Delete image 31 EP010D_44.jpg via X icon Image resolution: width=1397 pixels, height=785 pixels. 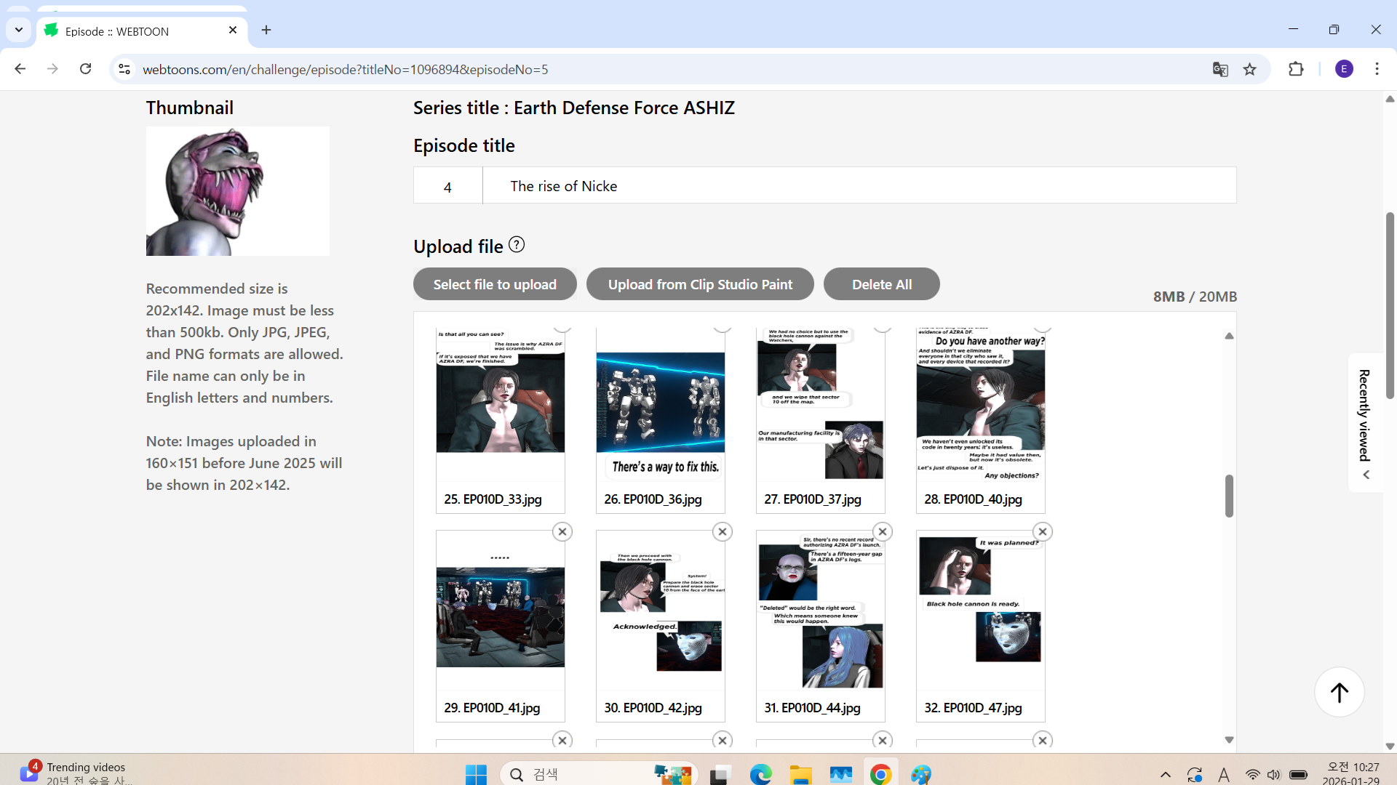point(882,532)
